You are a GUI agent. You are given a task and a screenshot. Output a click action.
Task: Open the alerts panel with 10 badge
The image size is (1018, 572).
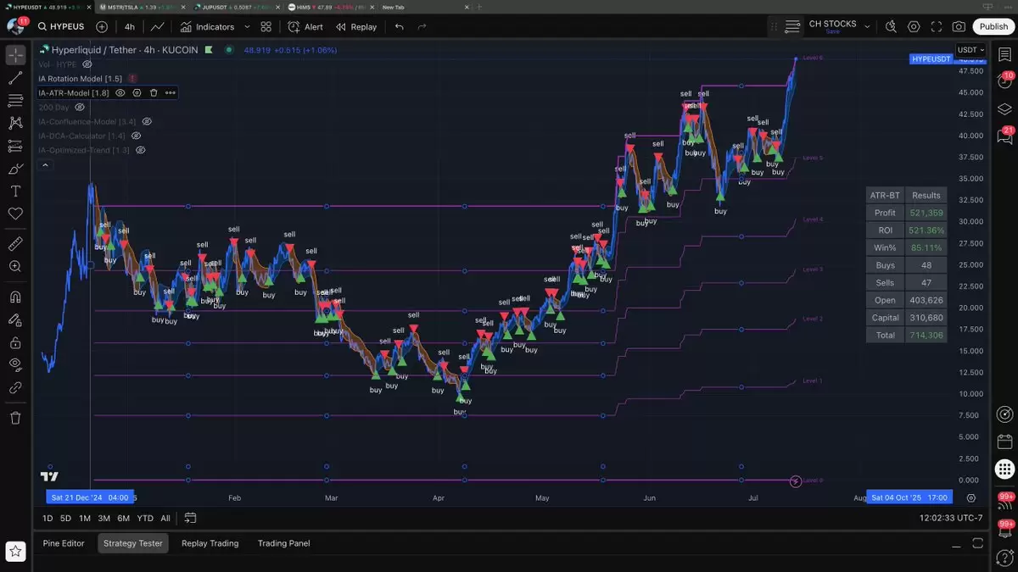(x=1004, y=81)
